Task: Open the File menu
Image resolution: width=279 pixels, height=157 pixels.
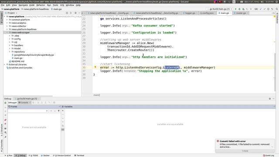Action: pyautogui.click(x=3, y=5)
